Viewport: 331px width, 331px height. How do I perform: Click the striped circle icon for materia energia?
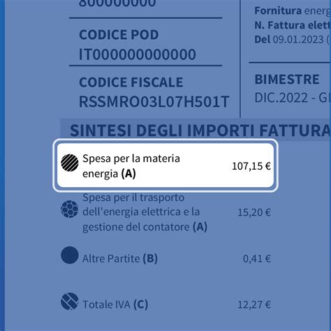[x=70, y=163]
